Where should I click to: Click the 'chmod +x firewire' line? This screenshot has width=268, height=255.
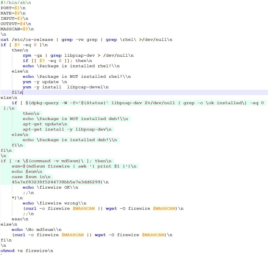[x=27, y=251]
